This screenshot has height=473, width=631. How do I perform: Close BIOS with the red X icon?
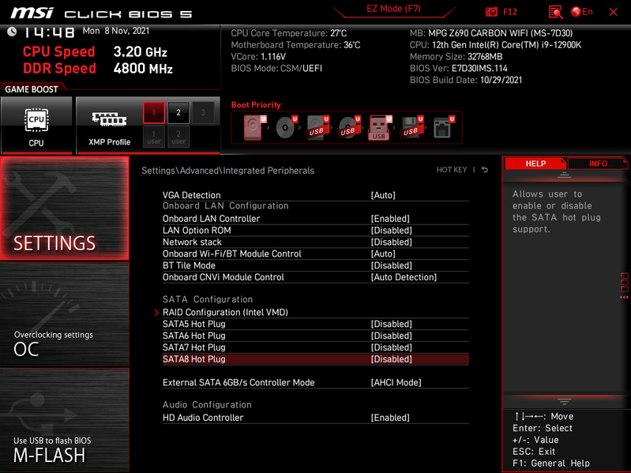tap(614, 12)
